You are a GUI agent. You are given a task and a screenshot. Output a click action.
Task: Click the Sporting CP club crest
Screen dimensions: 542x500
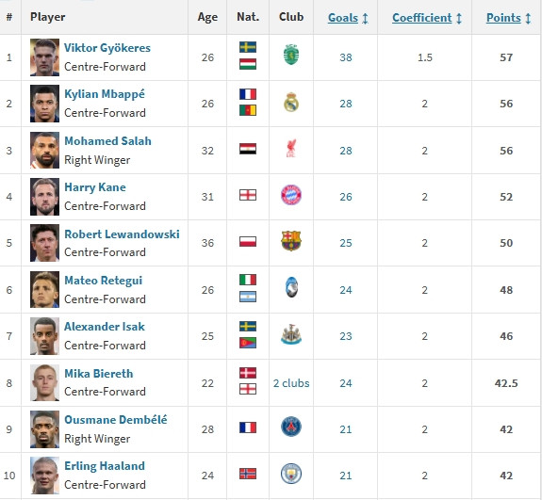(291, 55)
